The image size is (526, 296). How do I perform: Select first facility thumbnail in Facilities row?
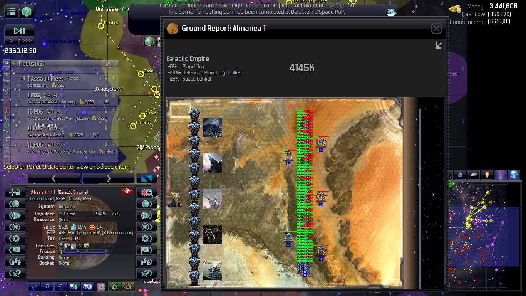[60, 246]
